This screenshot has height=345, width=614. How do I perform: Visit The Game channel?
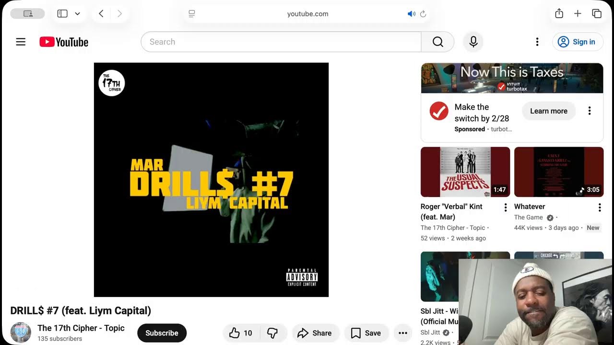(x=529, y=217)
